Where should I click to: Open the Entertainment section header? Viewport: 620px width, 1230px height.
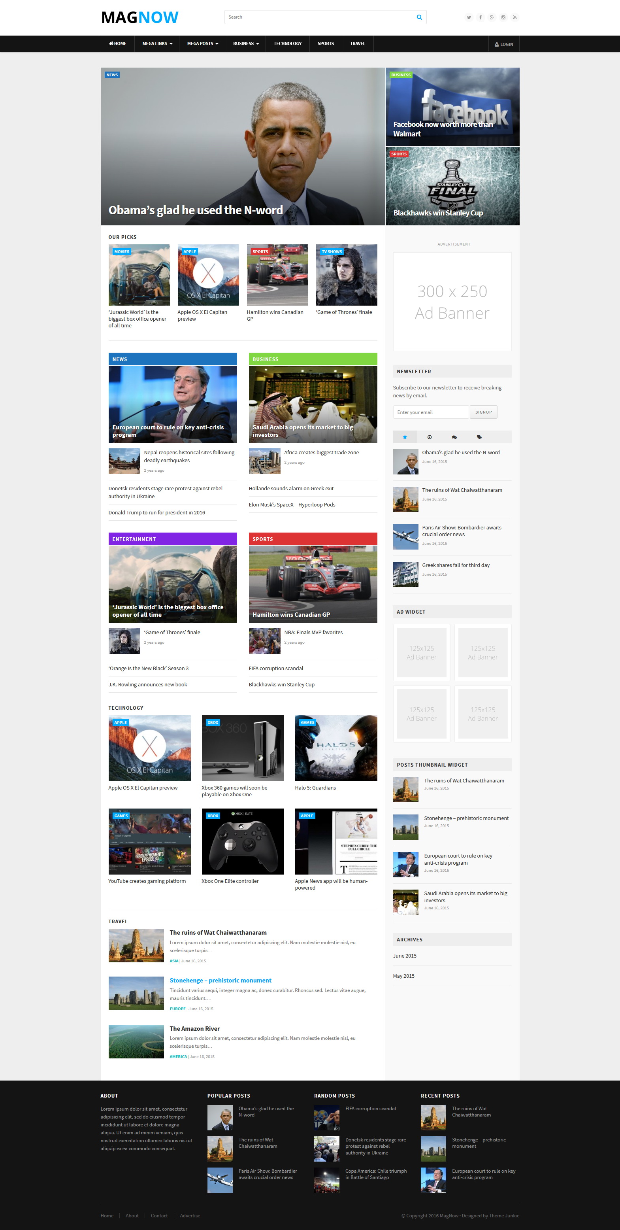[x=173, y=539]
